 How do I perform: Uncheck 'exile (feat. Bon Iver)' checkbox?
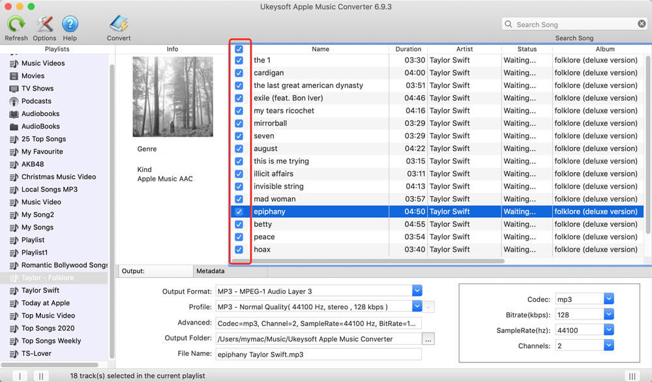(239, 98)
